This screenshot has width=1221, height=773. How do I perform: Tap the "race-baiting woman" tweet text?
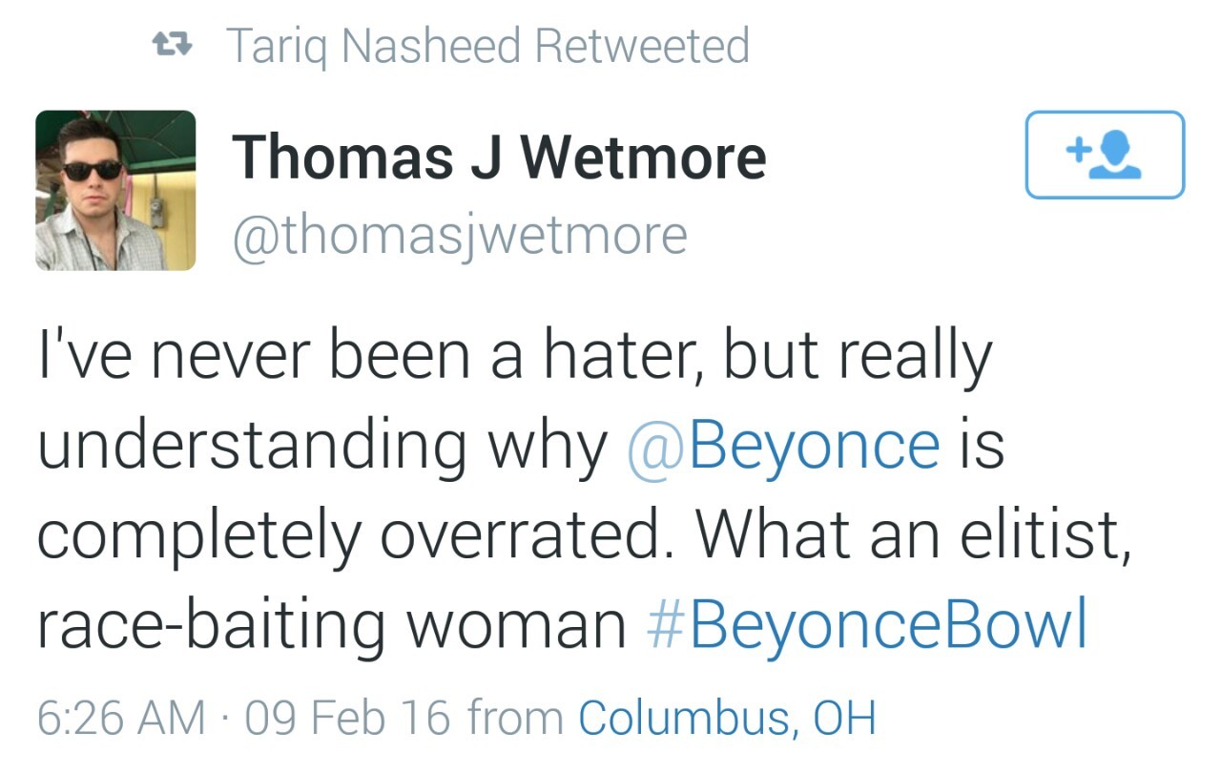coord(331,624)
